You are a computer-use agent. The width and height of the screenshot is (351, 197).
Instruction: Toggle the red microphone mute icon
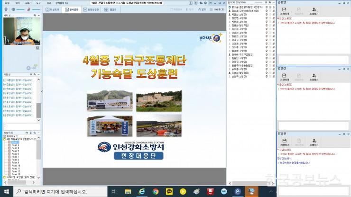28,9
